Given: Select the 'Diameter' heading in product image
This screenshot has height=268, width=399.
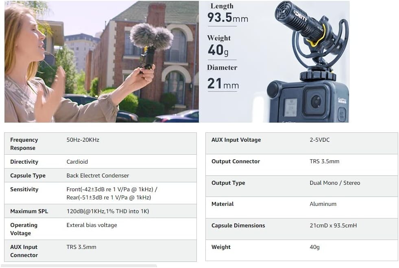Looking at the screenshot, I should 222,67.
